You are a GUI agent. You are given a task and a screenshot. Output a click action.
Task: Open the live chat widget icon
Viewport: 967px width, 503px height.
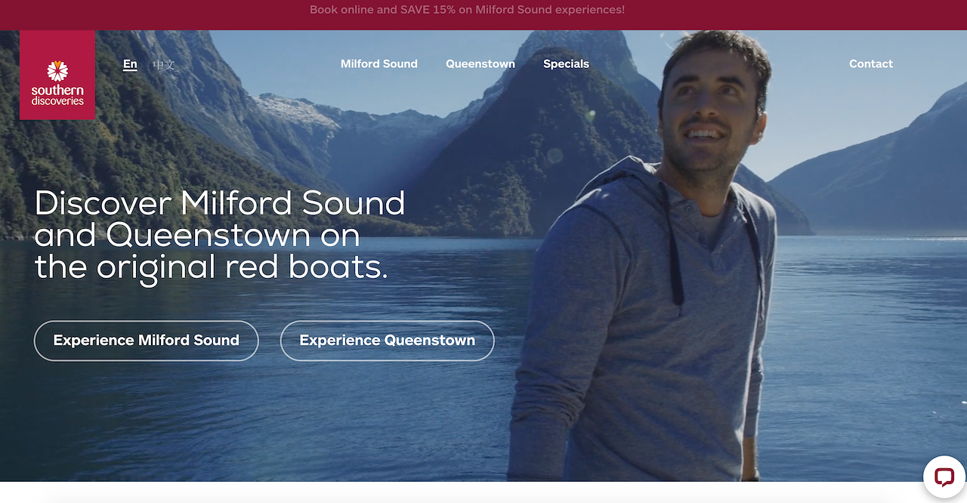(944, 477)
